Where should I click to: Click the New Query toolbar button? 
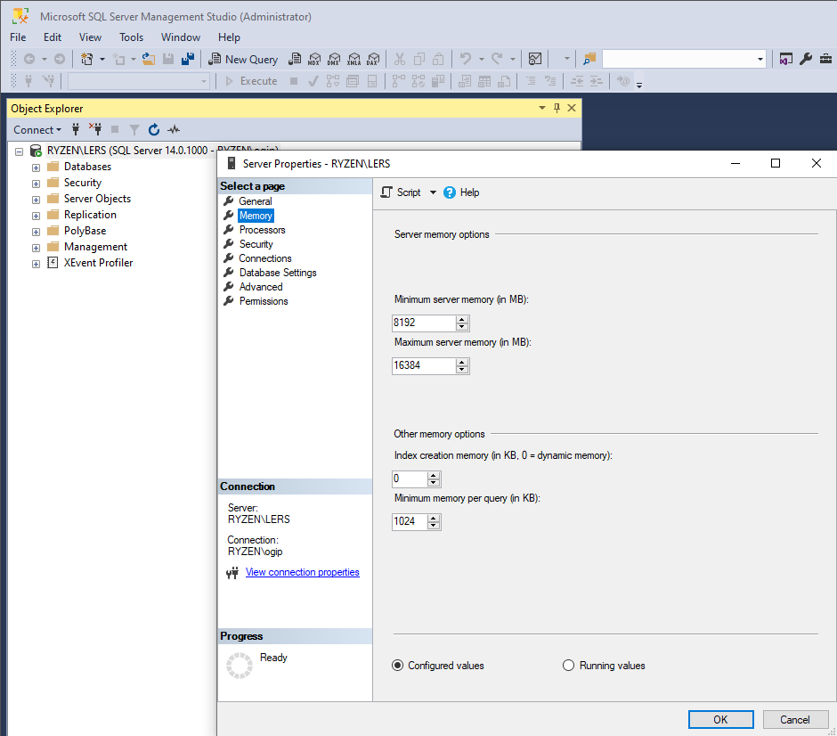coord(243,59)
